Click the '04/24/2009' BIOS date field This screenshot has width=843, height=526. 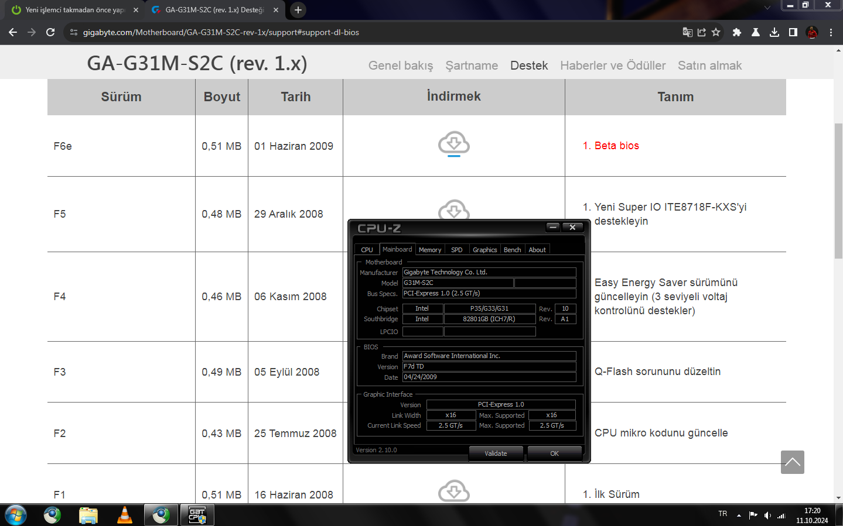(x=489, y=377)
